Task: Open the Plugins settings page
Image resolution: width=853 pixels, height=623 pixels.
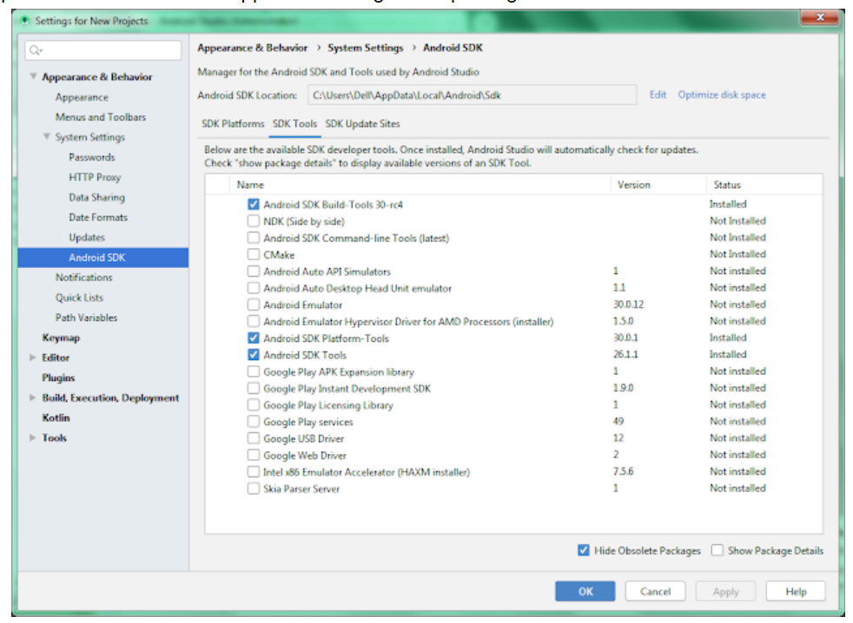Action: [58, 377]
